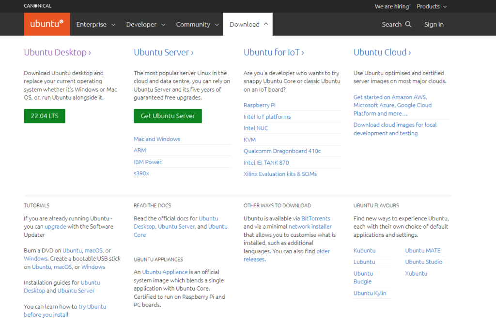The image size is (496, 325).
Task: Select the Ubuntu Budgie flavour
Action: (x=363, y=278)
